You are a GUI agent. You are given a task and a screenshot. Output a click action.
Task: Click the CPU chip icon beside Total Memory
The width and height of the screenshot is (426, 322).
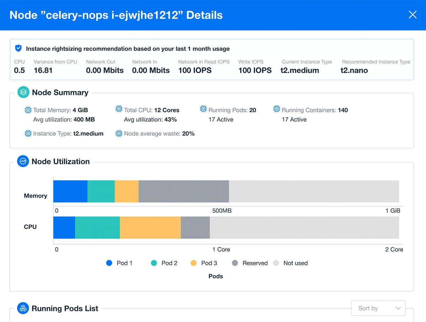(x=27, y=110)
